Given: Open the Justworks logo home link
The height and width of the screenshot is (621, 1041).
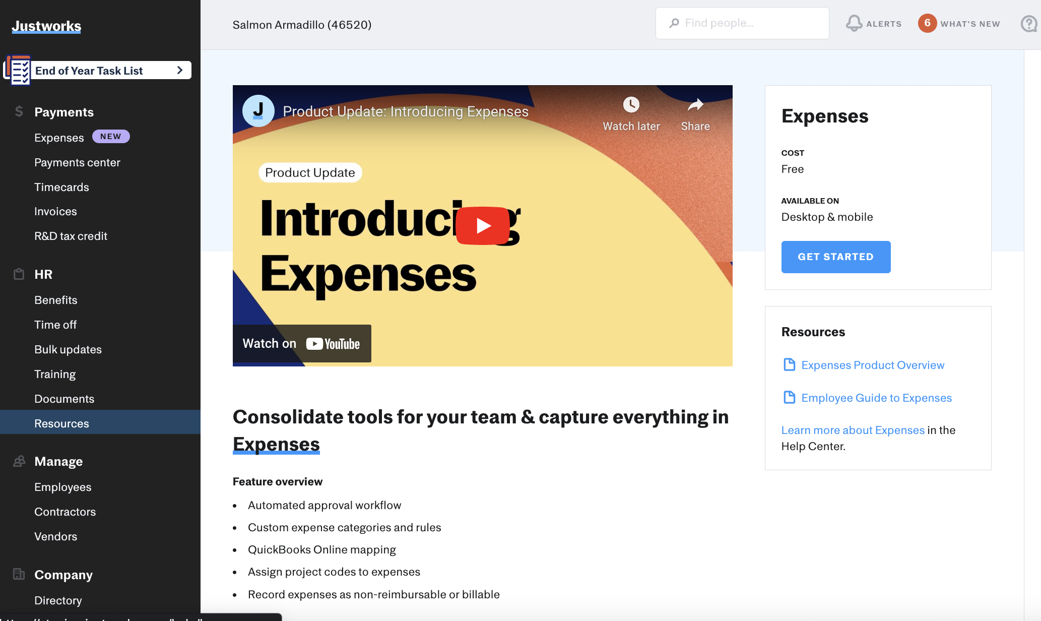Looking at the screenshot, I should 46,26.
